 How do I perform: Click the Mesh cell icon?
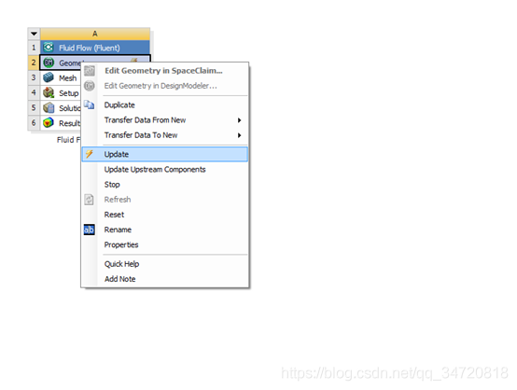[x=49, y=77]
